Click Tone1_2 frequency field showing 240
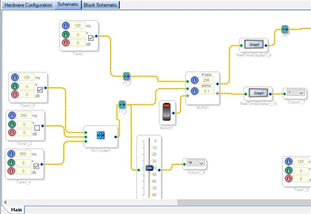311x214 pixels. point(24,115)
